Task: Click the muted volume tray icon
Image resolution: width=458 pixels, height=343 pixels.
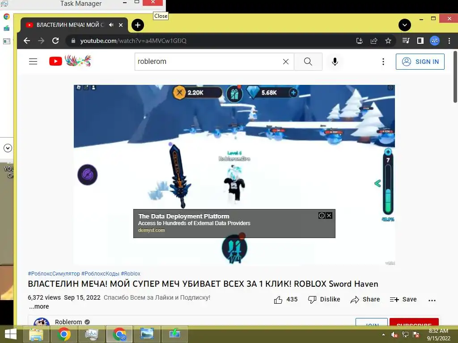Action: click(394, 335)
